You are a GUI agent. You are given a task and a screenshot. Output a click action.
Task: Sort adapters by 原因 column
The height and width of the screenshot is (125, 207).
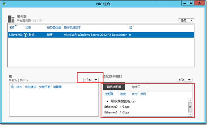tap(143, 94)
